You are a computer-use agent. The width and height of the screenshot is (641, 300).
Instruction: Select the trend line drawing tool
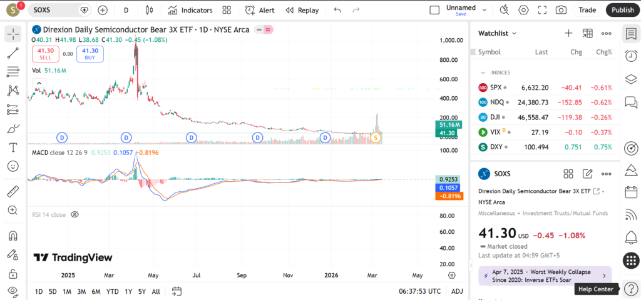click(x=13, y=53)
